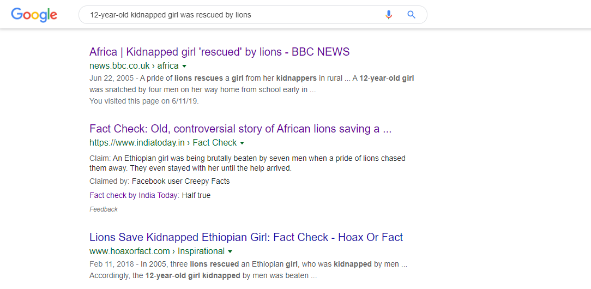Open India Today Fact Check result title
The image size is (591, 289).
(x=240, y=129)
